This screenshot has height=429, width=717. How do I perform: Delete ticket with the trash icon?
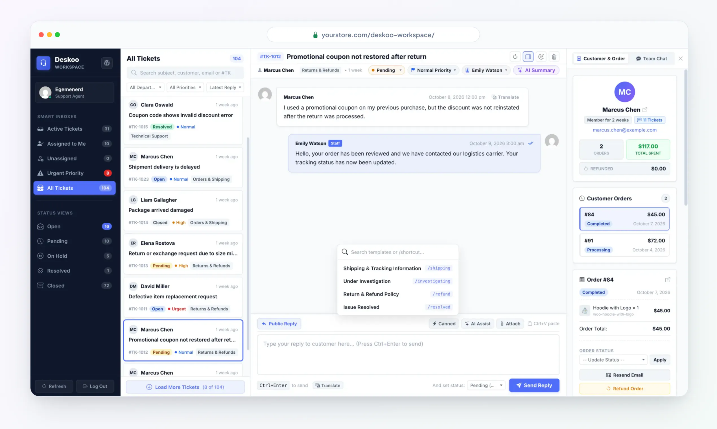[x=554, y=57]
